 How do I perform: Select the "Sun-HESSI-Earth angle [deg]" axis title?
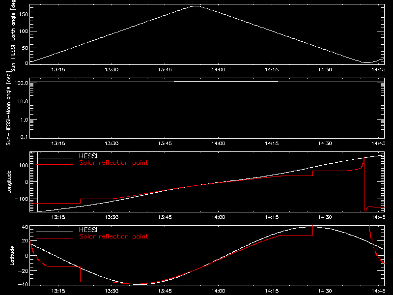point(13,36)
